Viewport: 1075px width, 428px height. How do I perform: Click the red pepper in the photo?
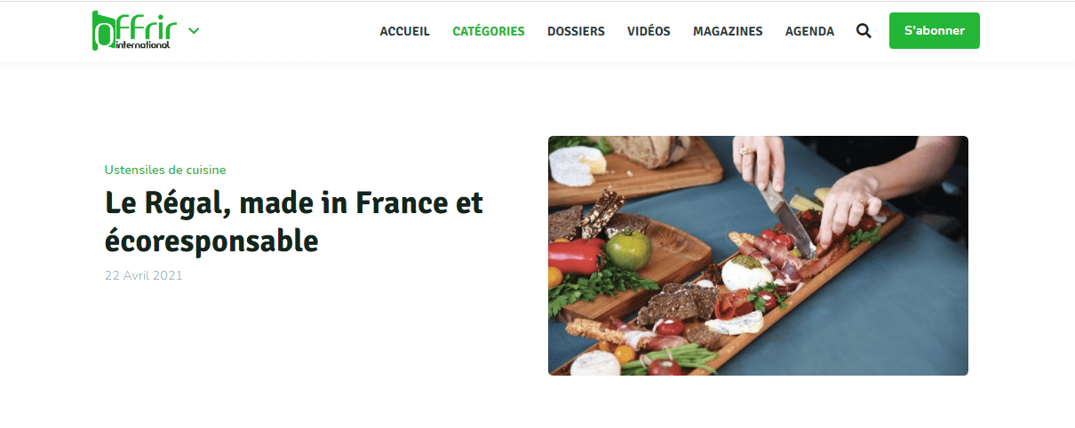coord(577,255)
